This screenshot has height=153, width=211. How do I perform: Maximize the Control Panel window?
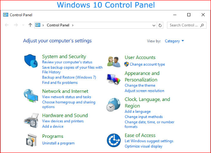coord(189,15)
